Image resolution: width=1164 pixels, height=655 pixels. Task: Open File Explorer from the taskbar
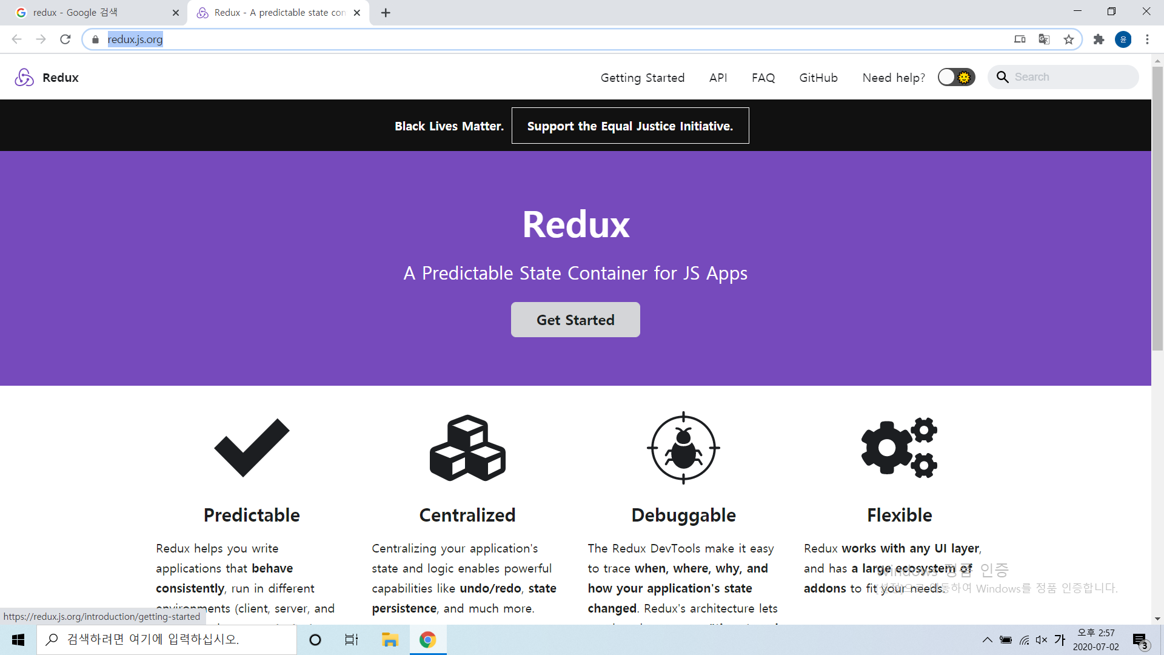click(389, 640)
